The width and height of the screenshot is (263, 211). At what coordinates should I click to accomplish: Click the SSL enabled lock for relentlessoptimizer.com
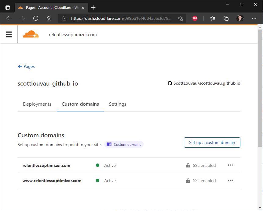click(188, 165)
